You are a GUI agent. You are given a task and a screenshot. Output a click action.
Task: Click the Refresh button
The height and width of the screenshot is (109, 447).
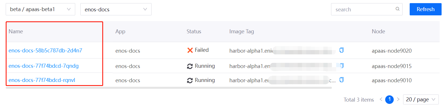tap(426, 9)
